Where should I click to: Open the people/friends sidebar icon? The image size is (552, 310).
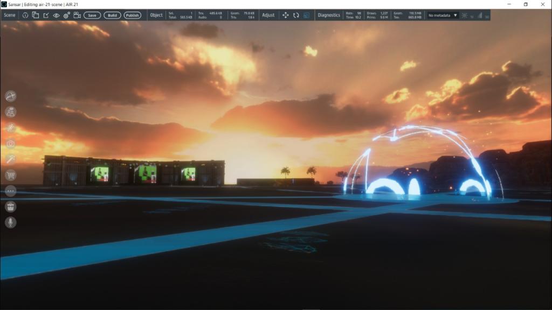point(11,112)
